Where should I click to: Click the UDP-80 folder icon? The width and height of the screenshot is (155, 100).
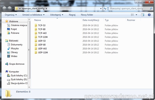[36, 45]
